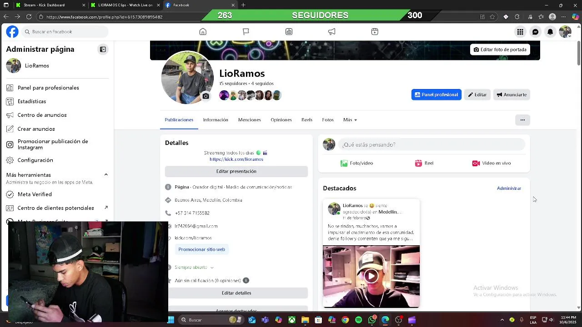
Task: Show hidden system tray icons
Action: pos(502,320)
